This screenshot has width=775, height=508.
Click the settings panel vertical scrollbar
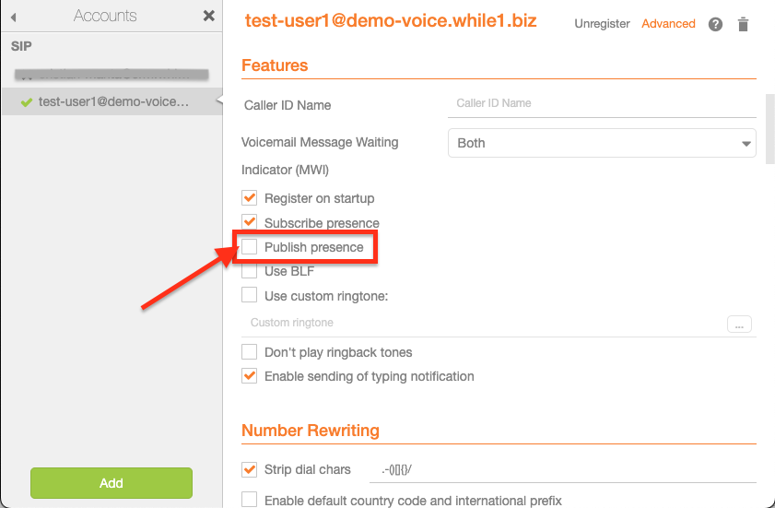(x=770, y=129)
